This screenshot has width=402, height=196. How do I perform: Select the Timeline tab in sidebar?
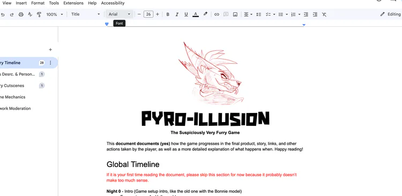point(28,63)
